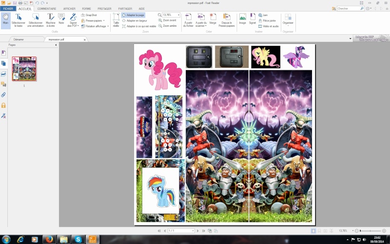Image resolution: width=390 pixels, height=244 pixels.
Task: Open Signer des PDF tool
Action: (73, 20)
